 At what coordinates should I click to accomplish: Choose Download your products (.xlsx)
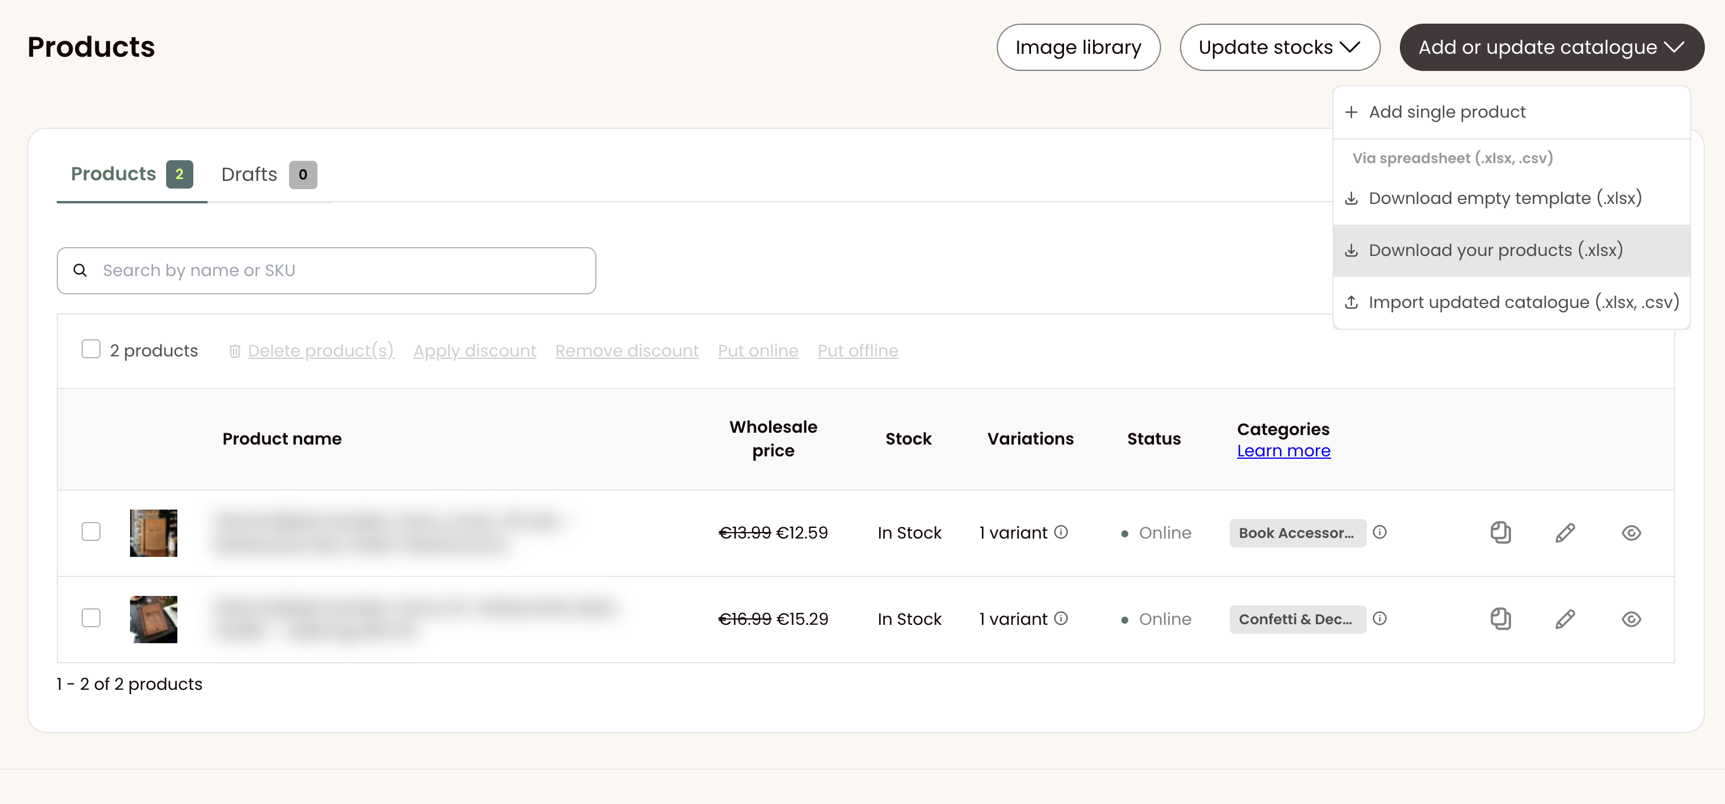(1512, 251)
